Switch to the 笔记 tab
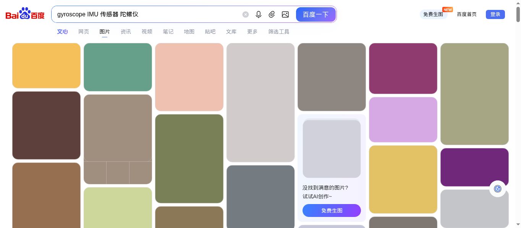Image resolution: width=521 pixels, height=228 pixels. 168,32
